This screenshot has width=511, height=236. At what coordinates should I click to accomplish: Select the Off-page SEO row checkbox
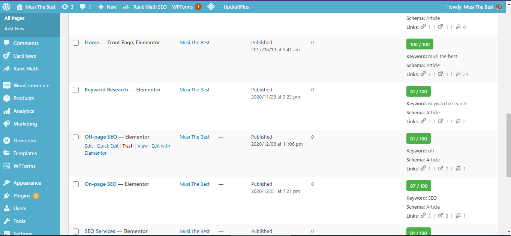76,137
